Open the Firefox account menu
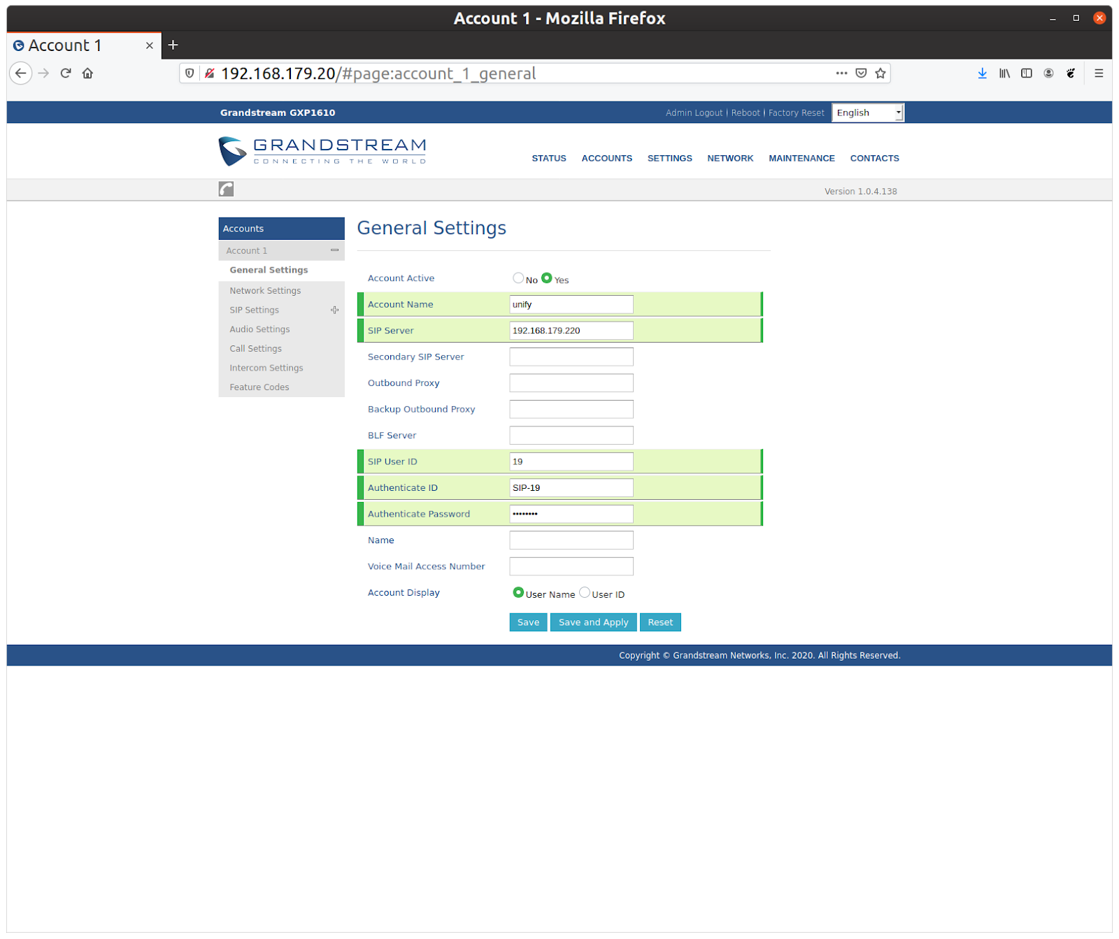Screen dimensions: 1119x939 (x=1048, y=73)
